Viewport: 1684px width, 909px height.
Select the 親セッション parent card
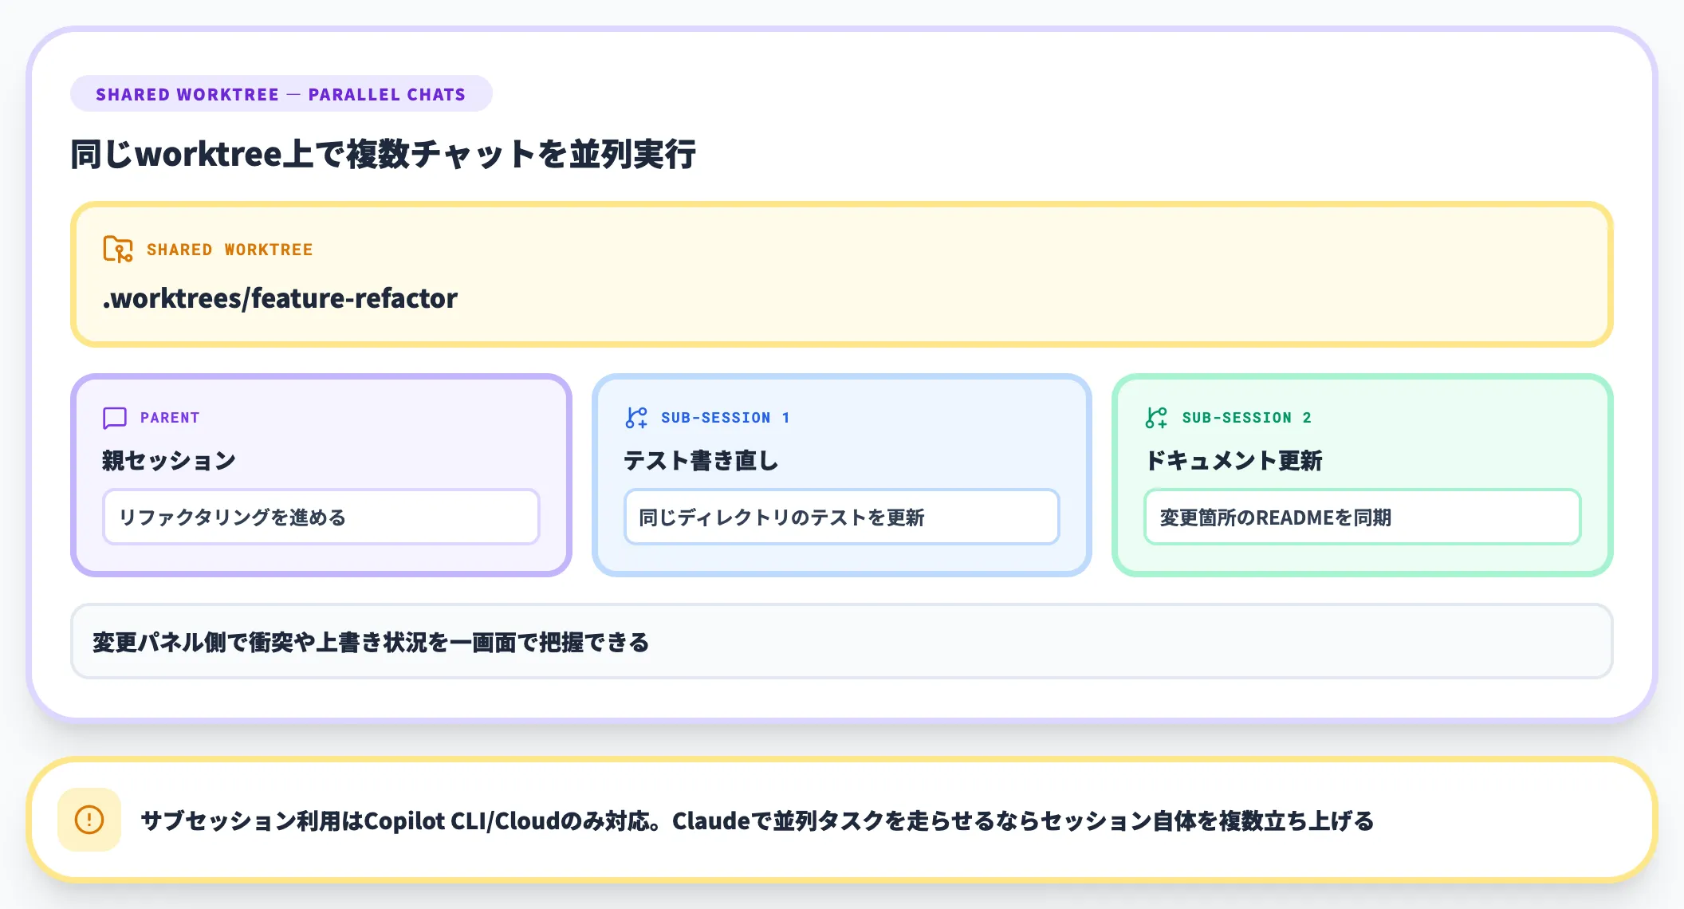(321, 475)
